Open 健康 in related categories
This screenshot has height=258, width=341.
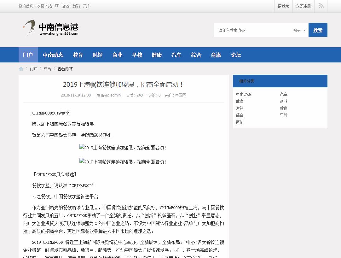click(240, 101)
